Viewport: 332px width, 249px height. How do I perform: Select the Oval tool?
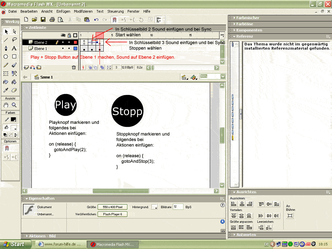tap(6, 57)
